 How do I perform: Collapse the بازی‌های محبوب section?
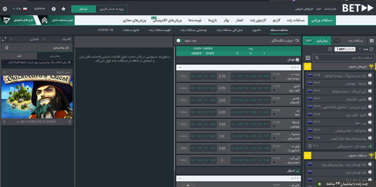tap(307, 67)
